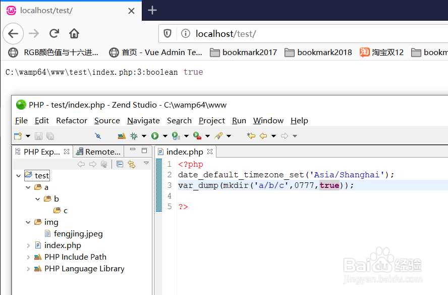Click the Run External Tools icon
The height and width of the screenshot is (295, 448).
tap(197, 136)
